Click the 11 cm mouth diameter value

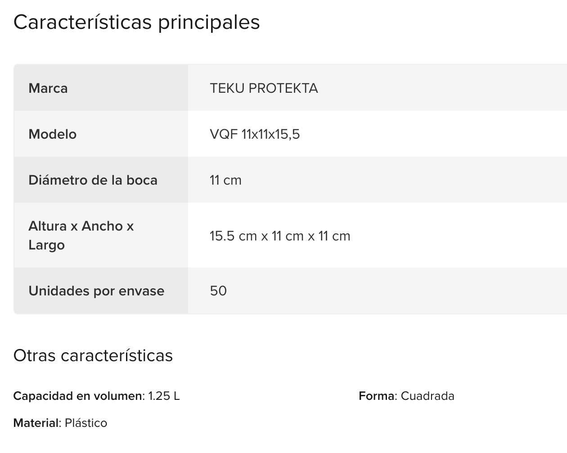coord(225,180)
